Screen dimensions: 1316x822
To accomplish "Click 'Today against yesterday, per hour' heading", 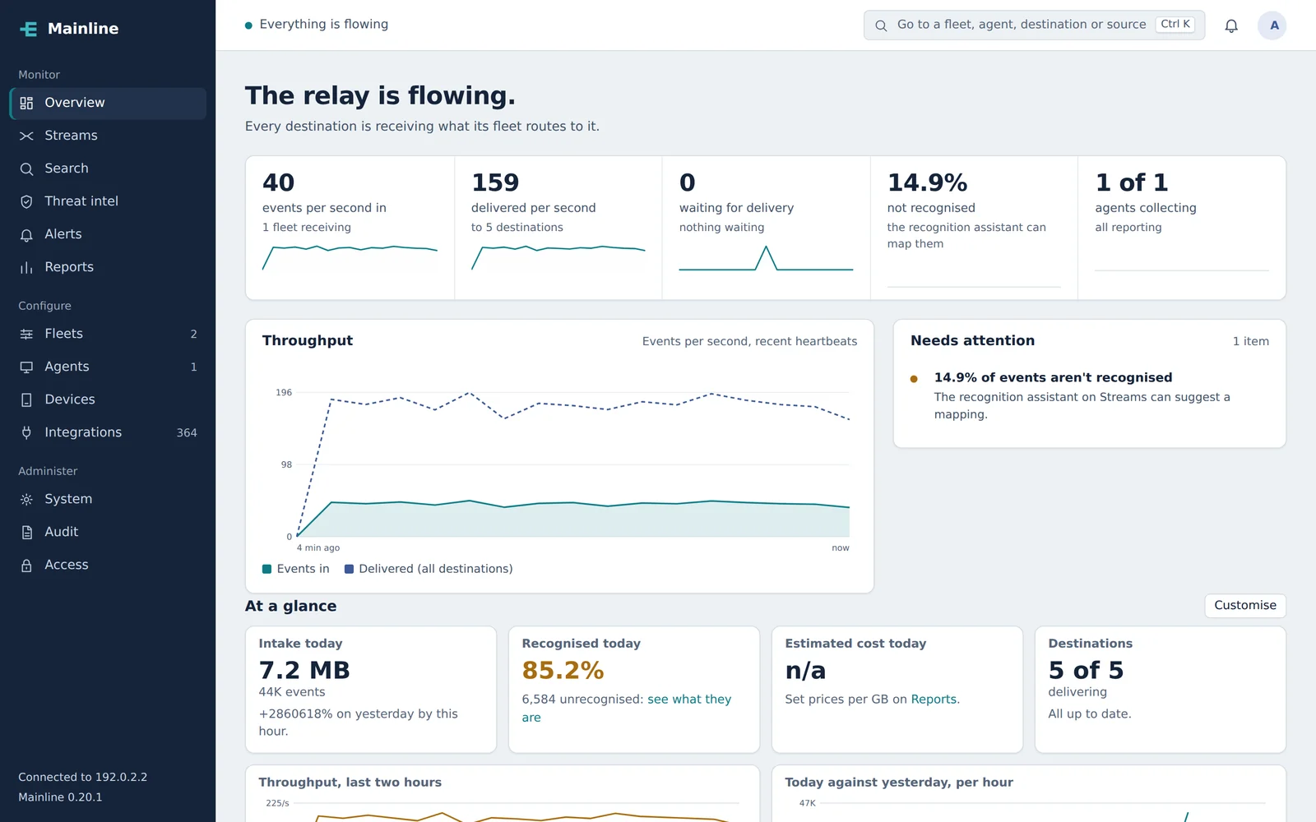I will 899,783.
